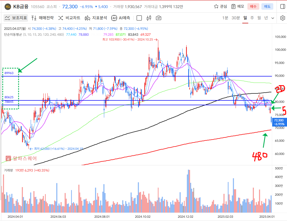This screenshot has height=222, width=287.
Task: Click the moving average value 69,327
Action: click(x=145, y=35)
